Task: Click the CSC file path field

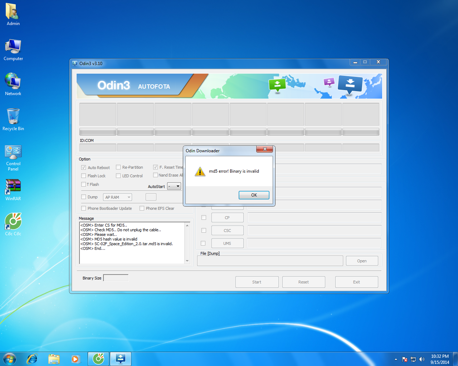Action: tap(315, 230)
